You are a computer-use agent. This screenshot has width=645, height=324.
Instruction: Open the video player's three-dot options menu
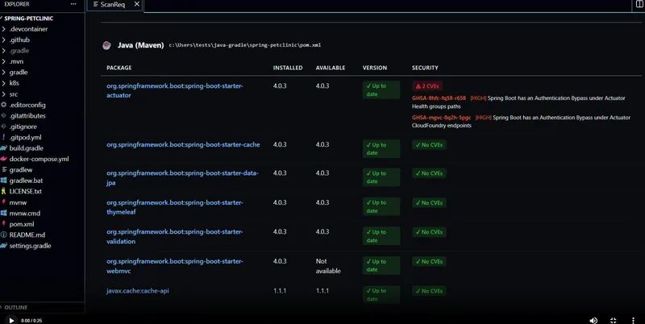pyautogui.click(x=633, y=320)
